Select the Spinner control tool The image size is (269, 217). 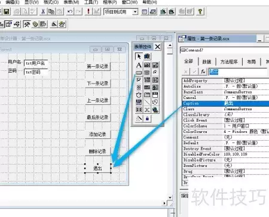pos(139,88)
